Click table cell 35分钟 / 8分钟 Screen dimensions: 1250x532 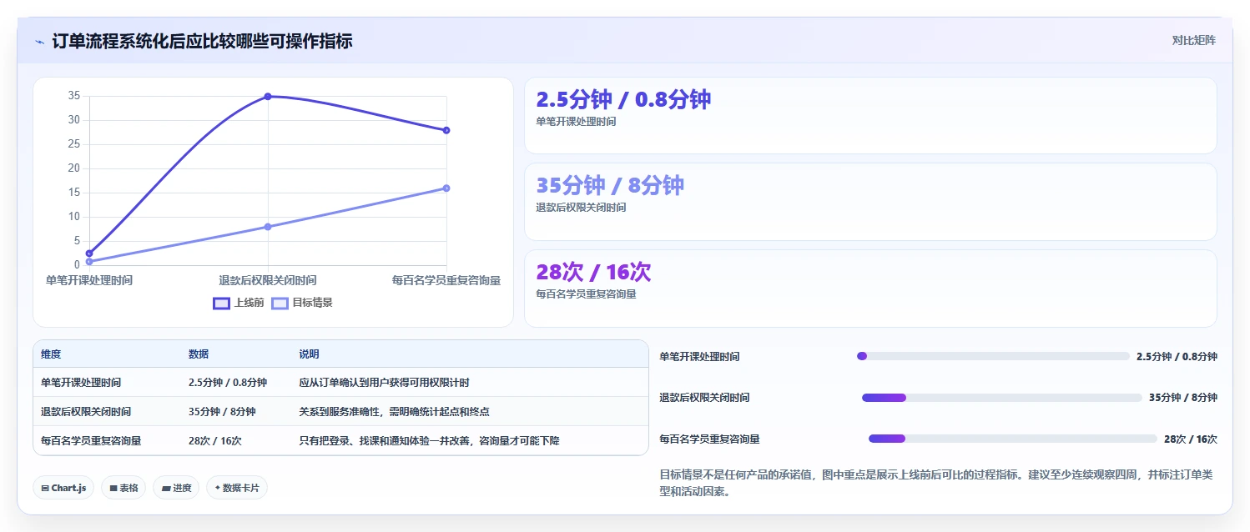click(222, 412)
